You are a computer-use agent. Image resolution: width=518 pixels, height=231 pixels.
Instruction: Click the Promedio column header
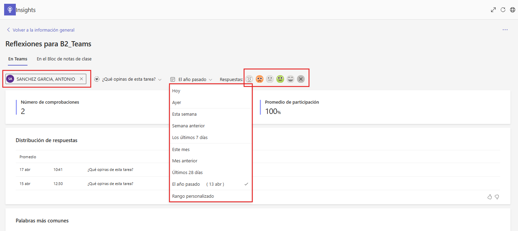(28, 157)
